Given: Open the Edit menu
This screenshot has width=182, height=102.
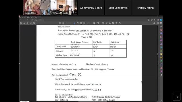Looking at the screenshot, I should point(22,18).
